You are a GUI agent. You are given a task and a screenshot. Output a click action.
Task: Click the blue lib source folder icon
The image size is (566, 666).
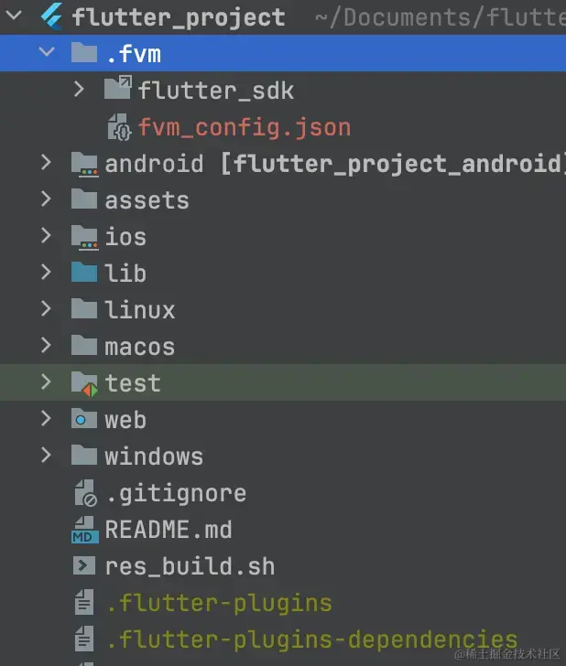point(84,273)
